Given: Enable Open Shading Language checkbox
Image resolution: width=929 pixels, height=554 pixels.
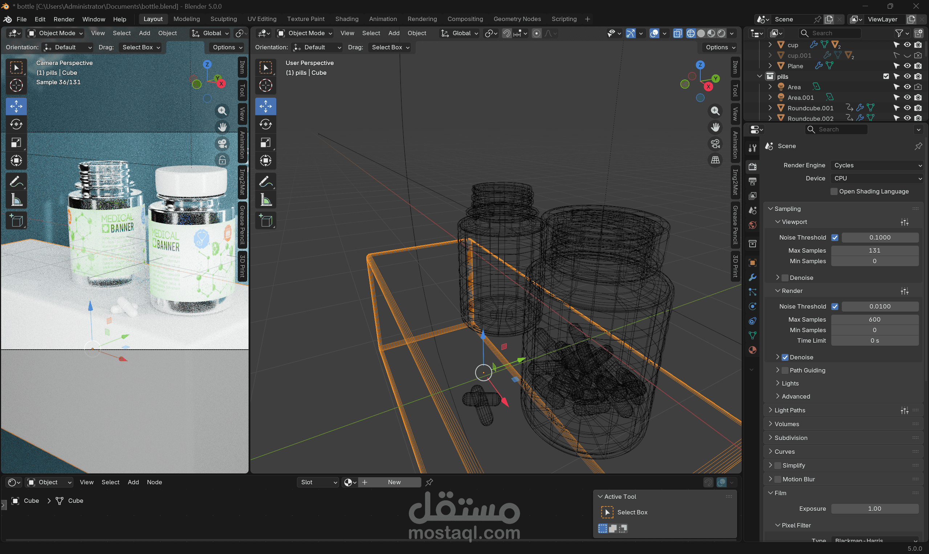Looking at the screenshot, I should (x=834, y=192).
